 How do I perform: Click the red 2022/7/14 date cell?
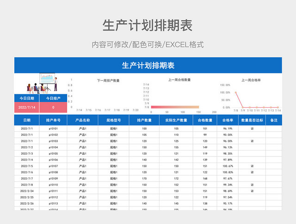[x=27, y=107]
